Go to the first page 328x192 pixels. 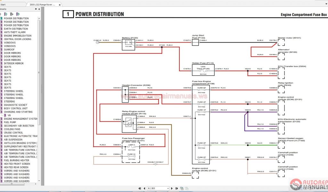point(139,188)
